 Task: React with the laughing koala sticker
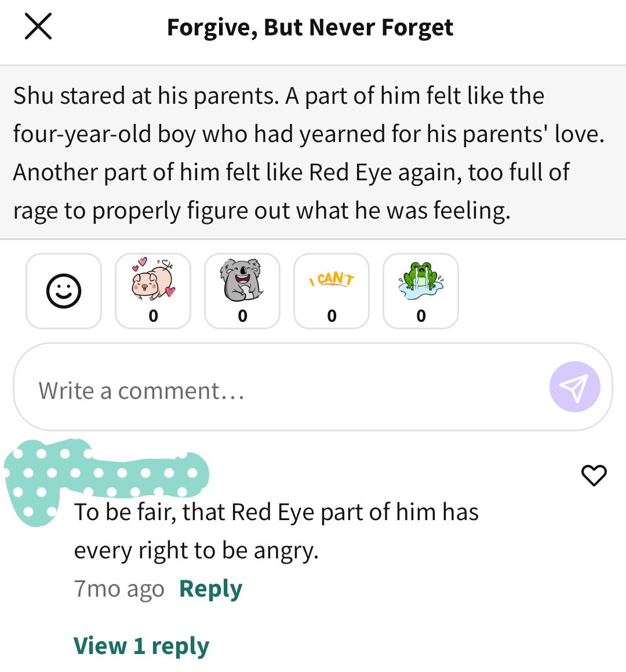pyautogui.click(x=242, y=291)
